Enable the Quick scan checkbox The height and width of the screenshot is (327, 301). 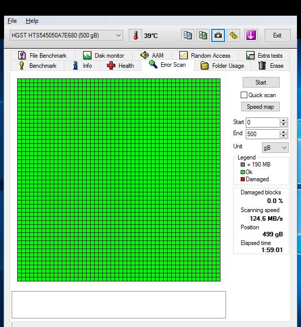pyautogui.click(x=244, y=95)
